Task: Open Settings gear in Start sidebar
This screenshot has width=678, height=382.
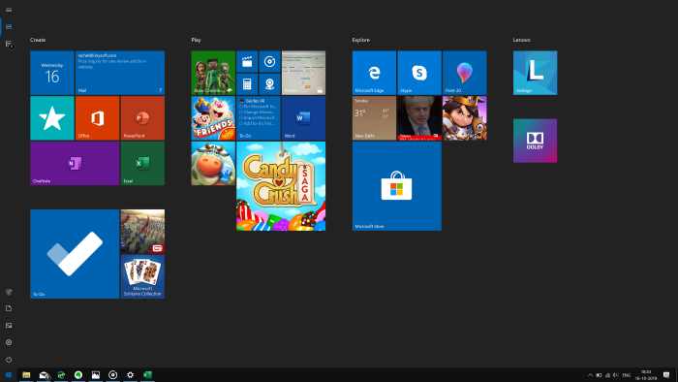Action: (9, 342)
